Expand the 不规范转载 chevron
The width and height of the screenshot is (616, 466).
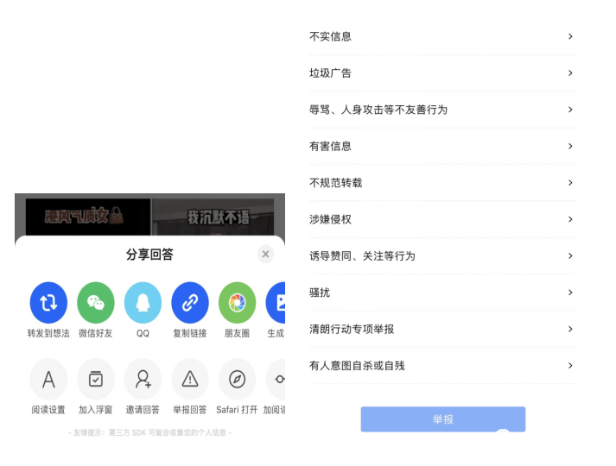(x=570, y=183)
